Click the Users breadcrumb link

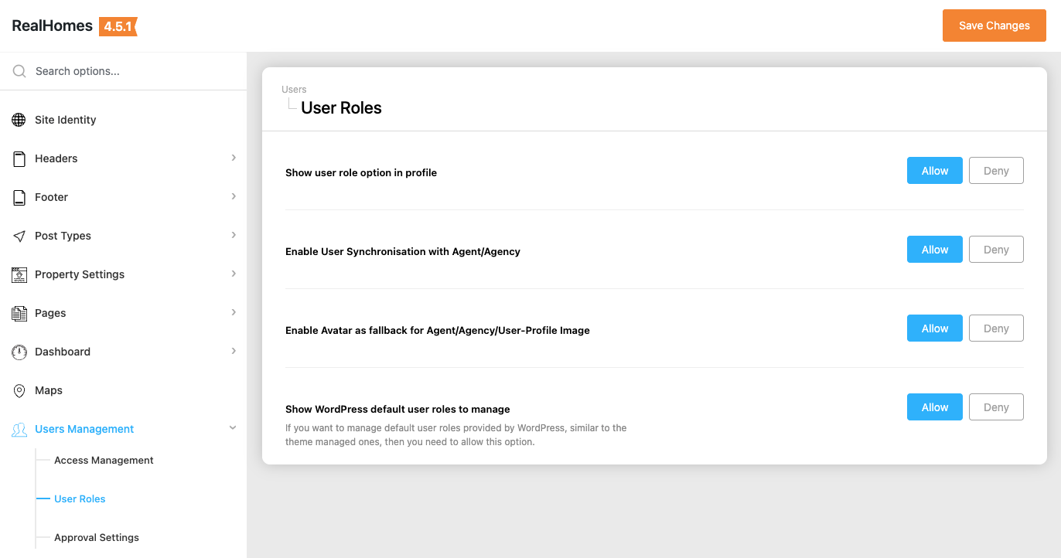coord(294,90)
